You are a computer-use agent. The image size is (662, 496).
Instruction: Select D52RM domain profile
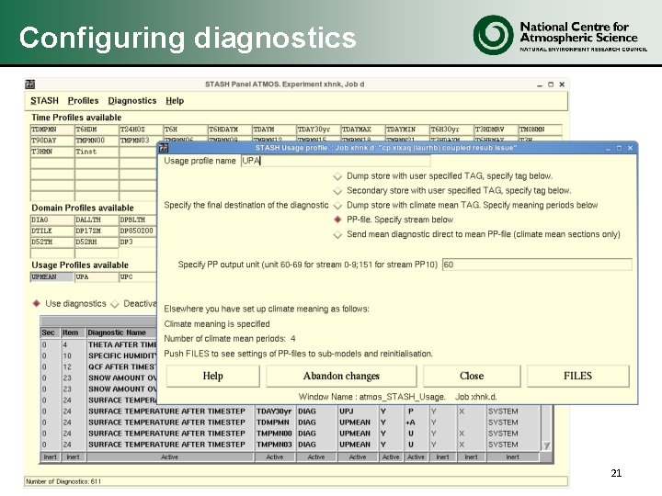point(97,242)
